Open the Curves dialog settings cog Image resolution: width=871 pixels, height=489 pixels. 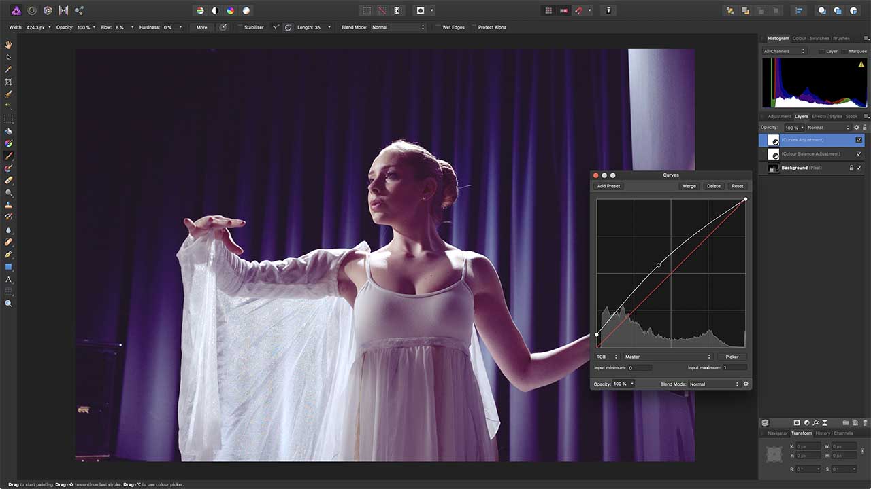(x=746, y=384)
